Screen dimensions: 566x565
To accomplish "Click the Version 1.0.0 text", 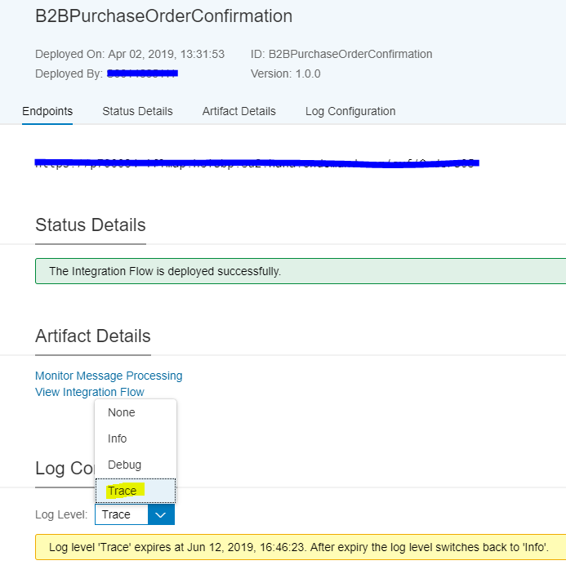I will click(x=285, y=73).
